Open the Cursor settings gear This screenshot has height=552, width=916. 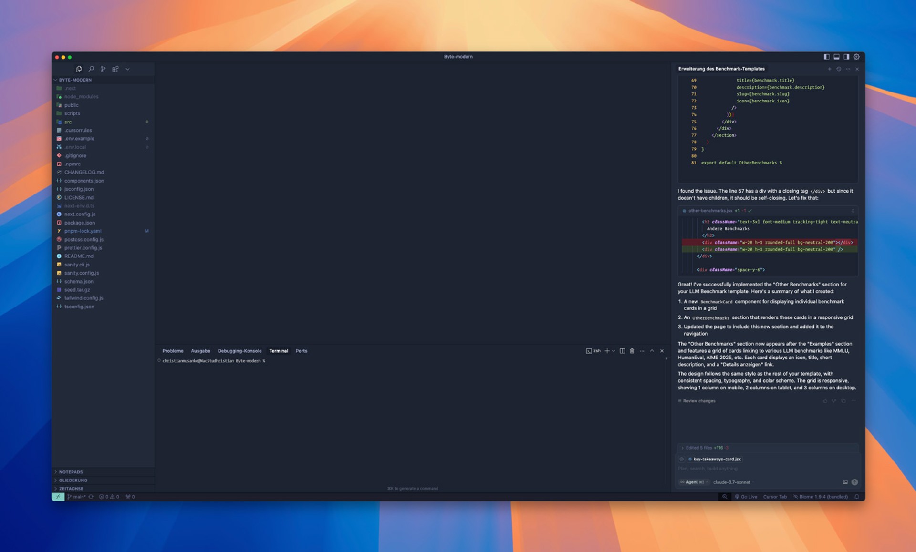857,57
